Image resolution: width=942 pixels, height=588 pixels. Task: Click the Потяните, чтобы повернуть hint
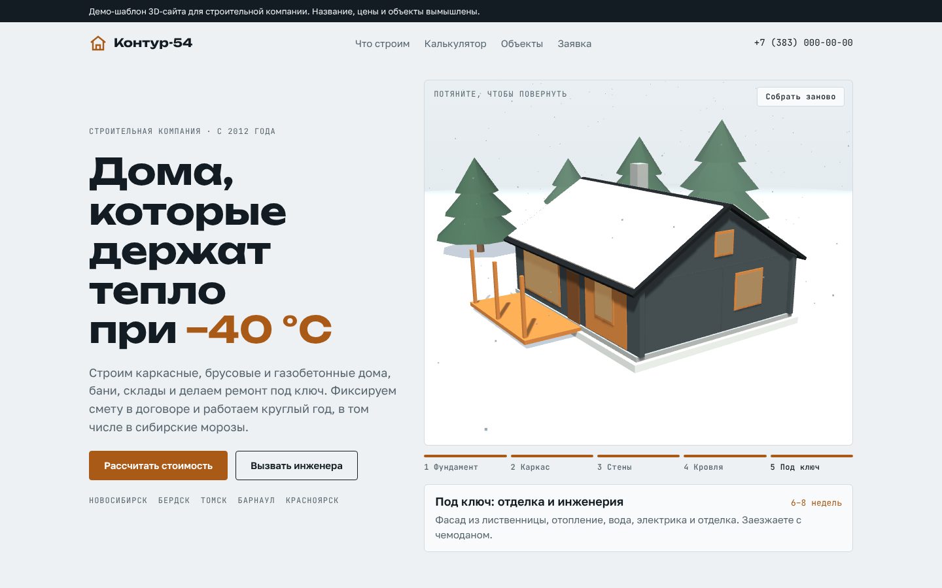500,94
